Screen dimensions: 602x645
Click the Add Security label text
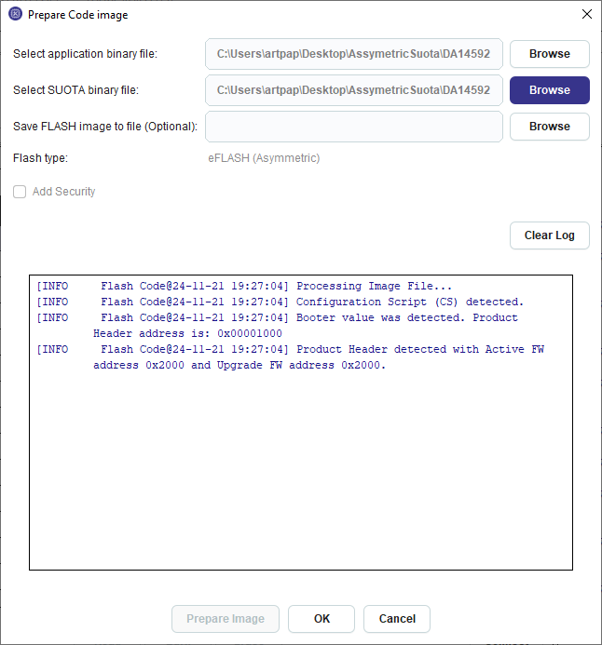pos(63,192)
